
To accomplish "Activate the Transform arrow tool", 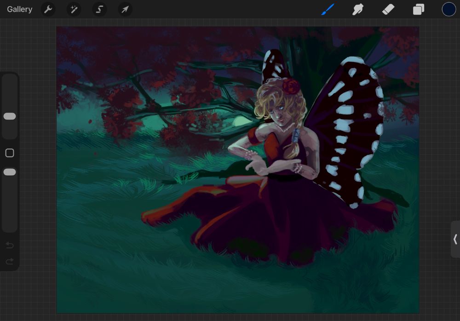I will pos(125,9).
